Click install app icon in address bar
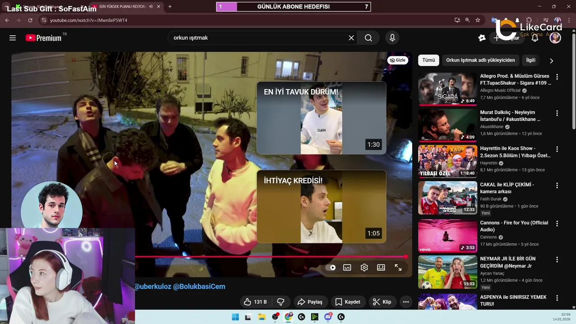 pos(457,20)
